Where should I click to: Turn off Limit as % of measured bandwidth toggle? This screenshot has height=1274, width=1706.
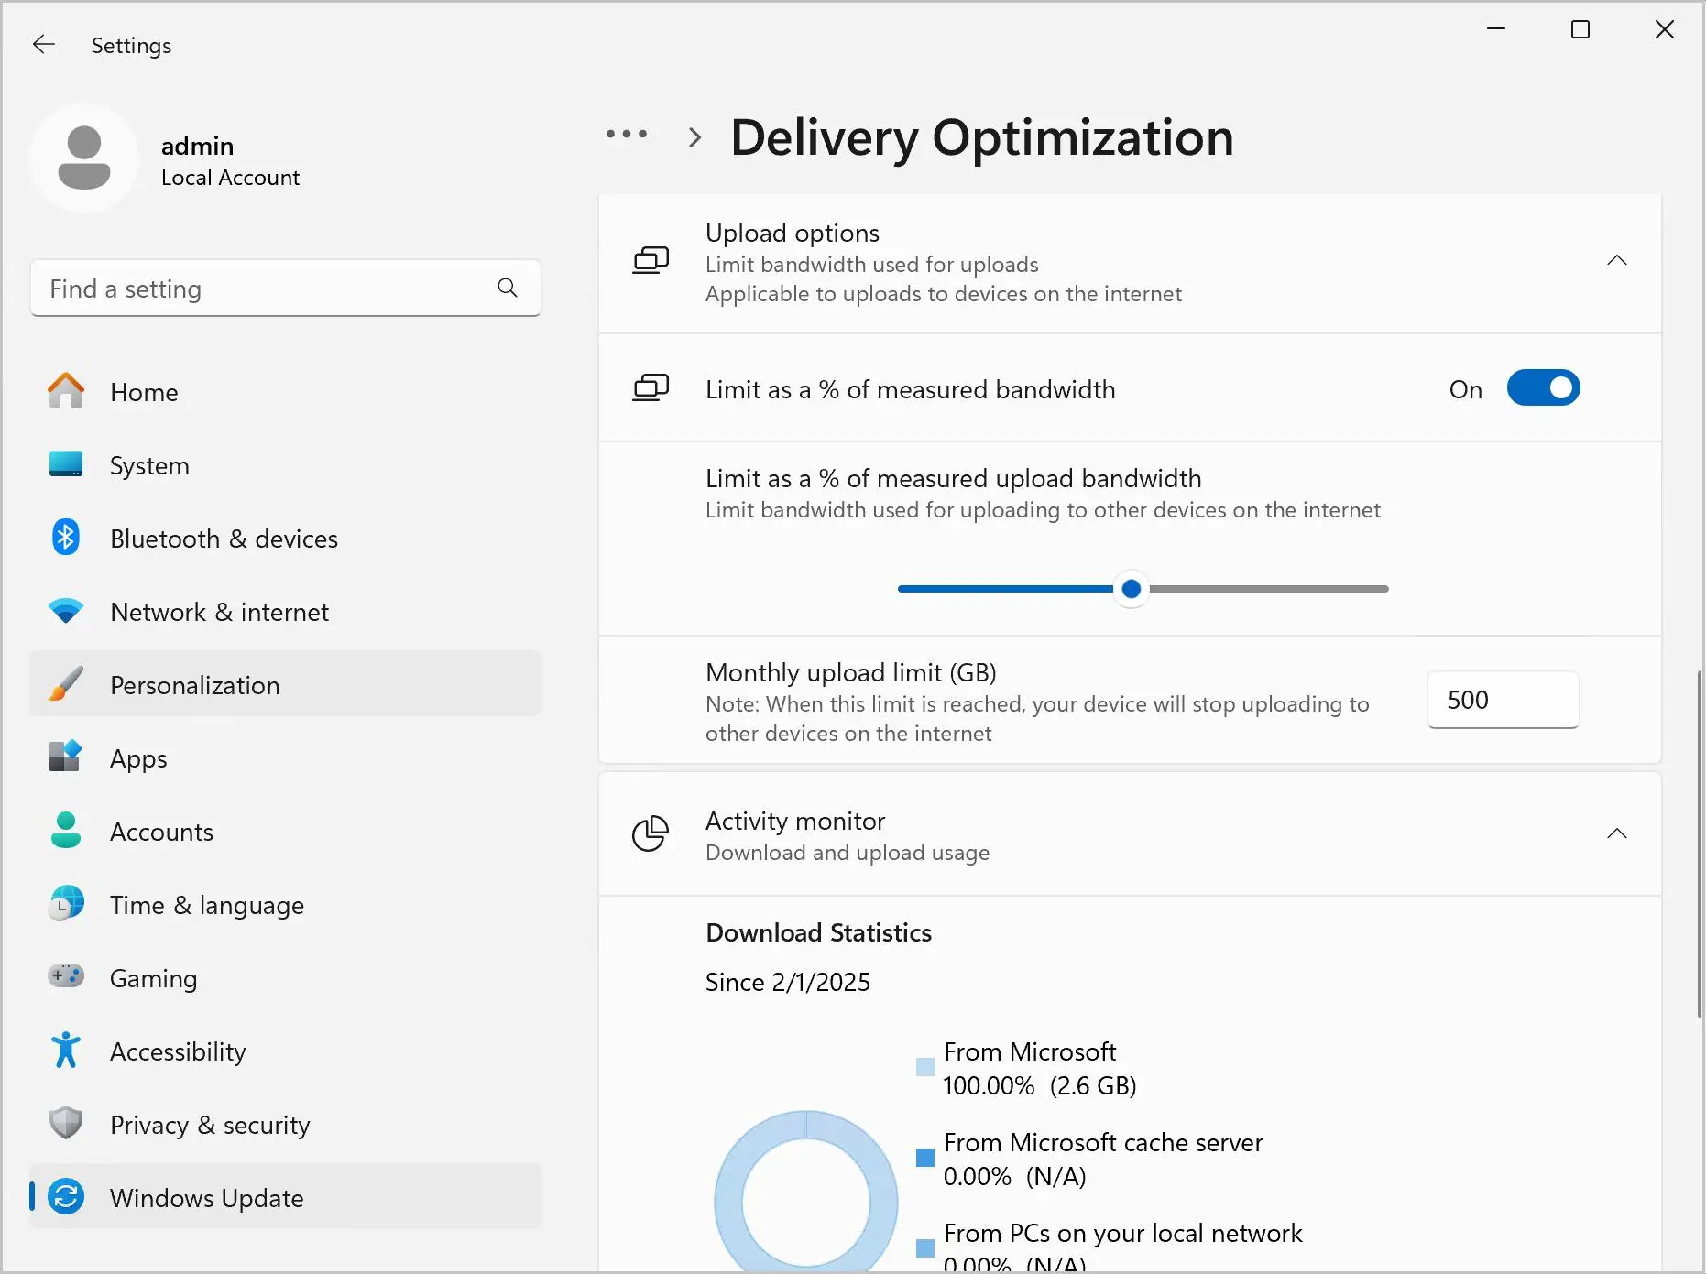coord(1544,388)
